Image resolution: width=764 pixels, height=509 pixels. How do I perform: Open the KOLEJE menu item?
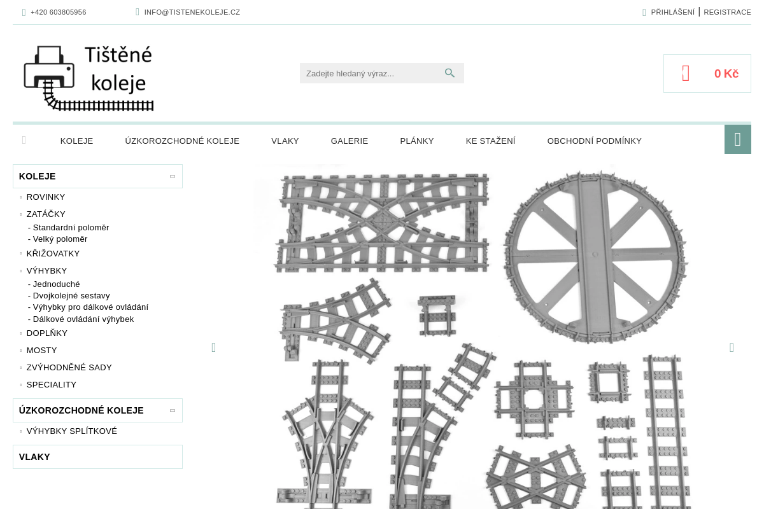tap(77, 141)
